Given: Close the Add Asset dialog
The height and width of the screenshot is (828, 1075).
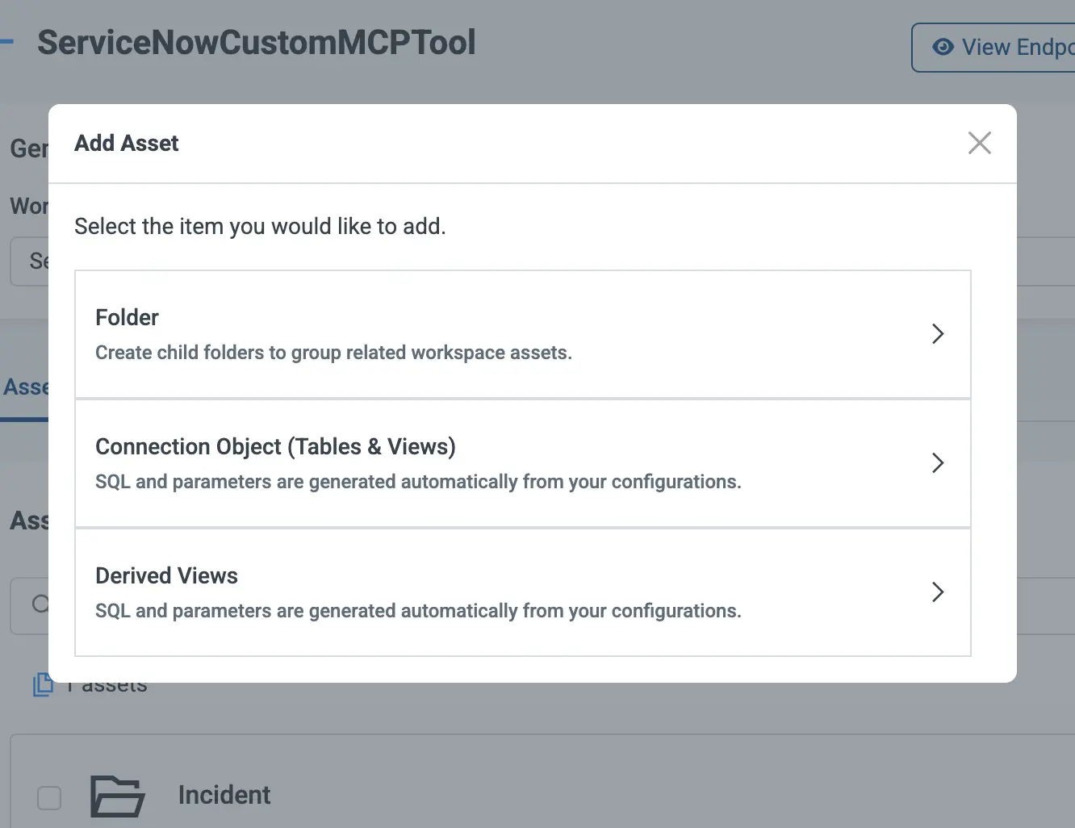Looking at the screenshot, I should point(979,144).
